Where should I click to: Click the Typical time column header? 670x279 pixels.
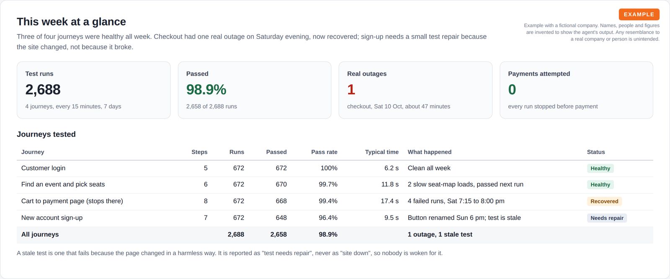click(x=381, y=152)
